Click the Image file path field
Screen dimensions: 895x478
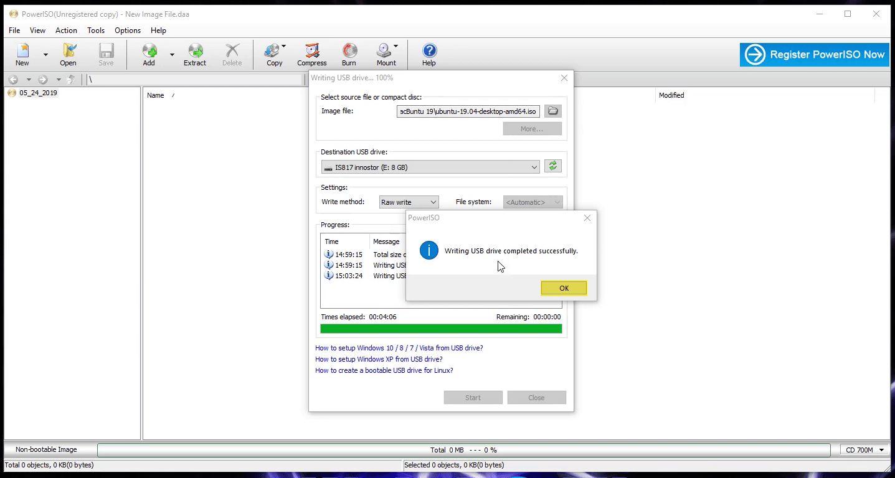point(468,111)
